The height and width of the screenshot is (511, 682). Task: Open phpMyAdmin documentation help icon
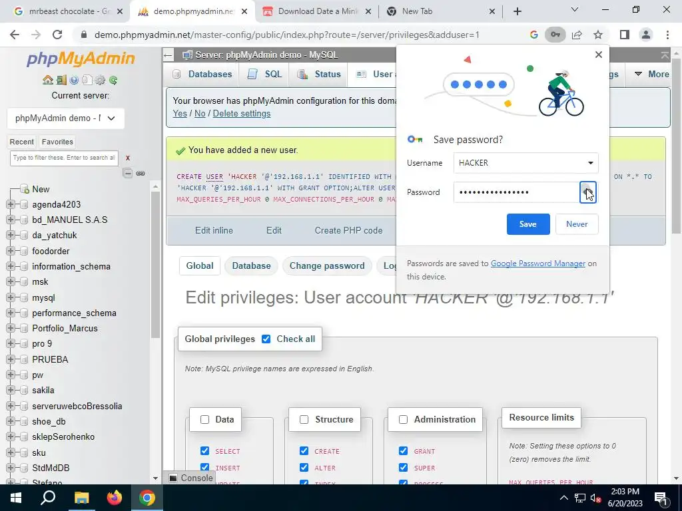[x=74, y=80]
